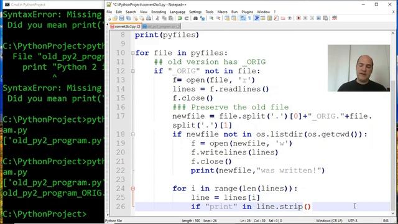Click the ABC spell check icon
This screenshot has height=224, width=398.
335,18
